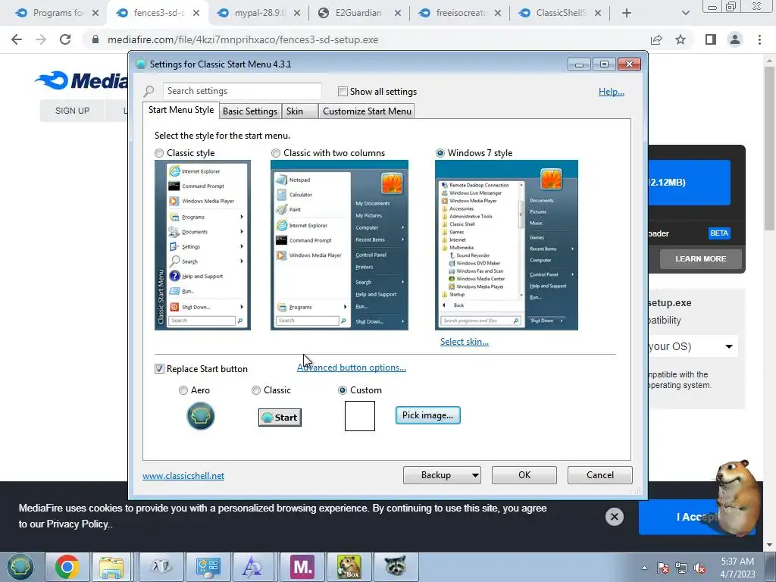Click the Windows 7 style preview thumbnail
The height and width of the screenshot is (582, 776).
pos(506,245)
